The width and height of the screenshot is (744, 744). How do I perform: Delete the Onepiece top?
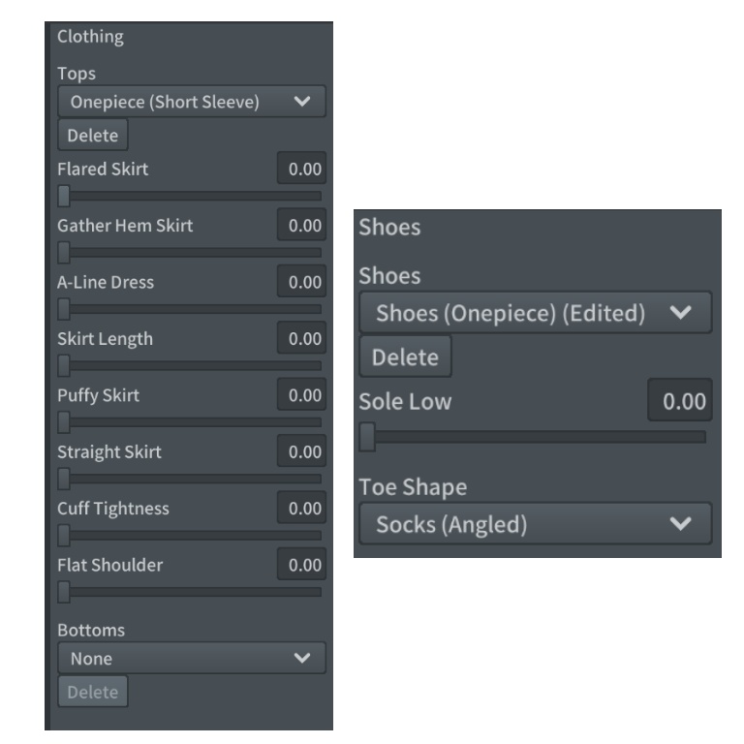92,135
